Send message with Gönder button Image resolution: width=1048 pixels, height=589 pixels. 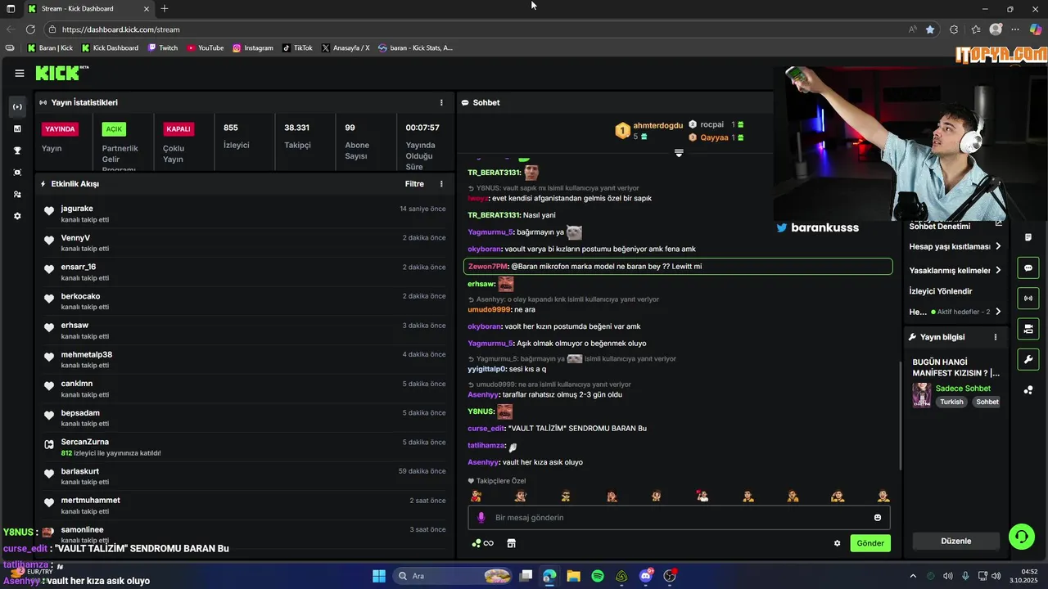[870, 543]
